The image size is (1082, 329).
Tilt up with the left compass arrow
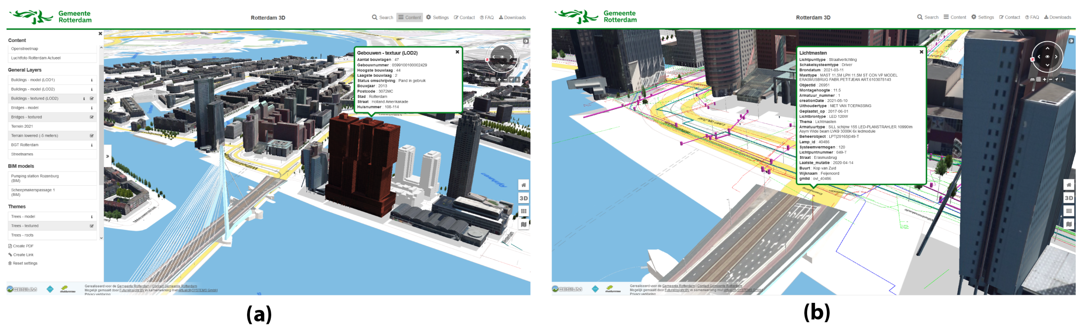[x=502, y=49]
